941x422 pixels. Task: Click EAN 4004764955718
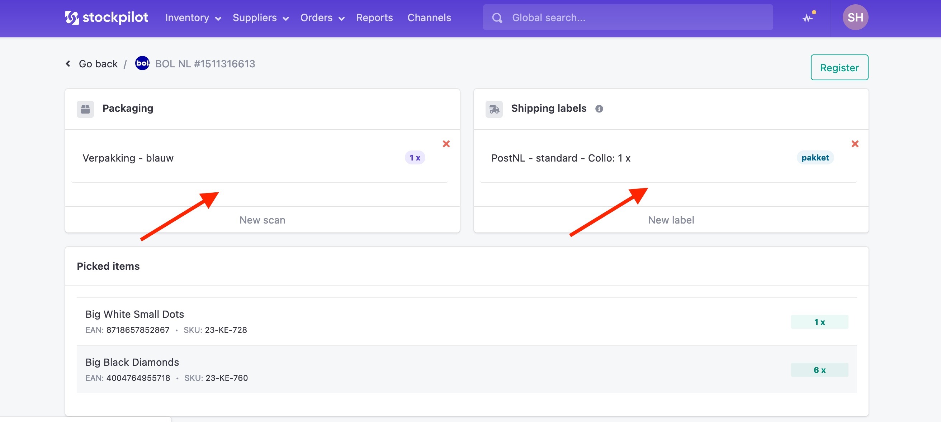point(128,378)
